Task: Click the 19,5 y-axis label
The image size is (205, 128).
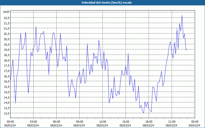Action: coord(7,44)
